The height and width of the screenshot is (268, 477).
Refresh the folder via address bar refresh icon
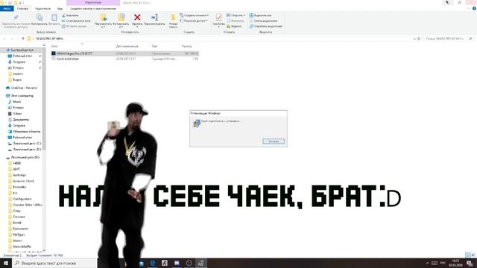click(419, 39)
